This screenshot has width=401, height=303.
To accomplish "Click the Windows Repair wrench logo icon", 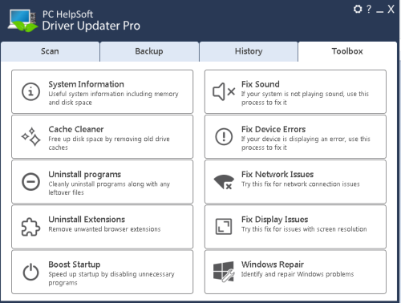I will [x=224, y=272].
